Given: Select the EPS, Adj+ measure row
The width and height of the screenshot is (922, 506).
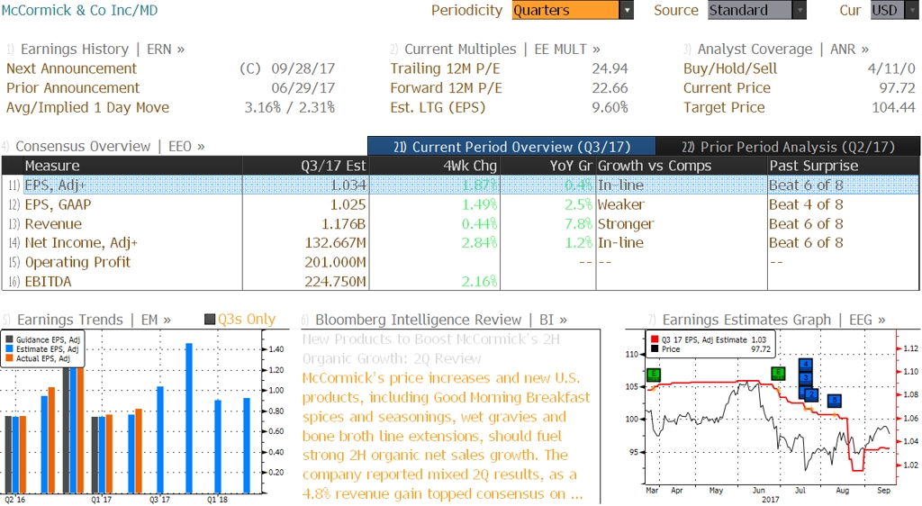Looking at the screenshot, I should pyautogui.click(x=460, y=185).
